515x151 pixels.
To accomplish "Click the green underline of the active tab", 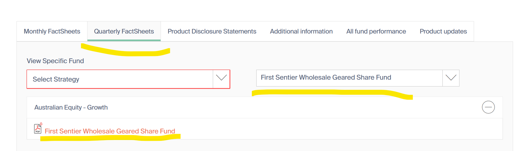I will pyautogui.click(x=124, y=40).
